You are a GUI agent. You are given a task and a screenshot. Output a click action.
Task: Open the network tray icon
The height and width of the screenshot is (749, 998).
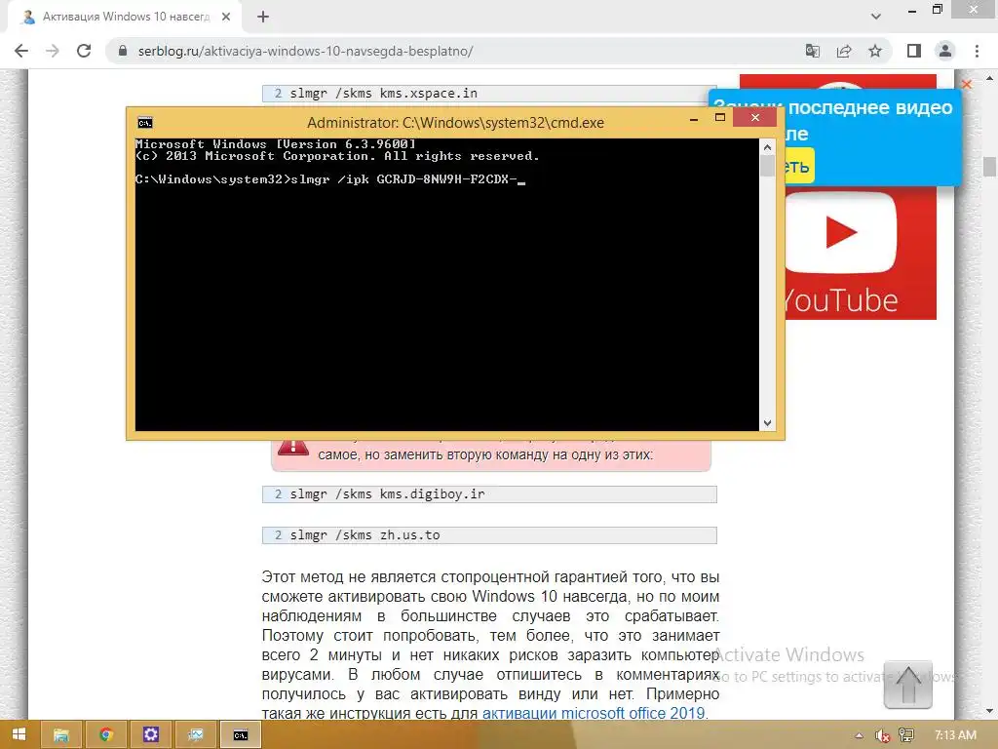click(x=906, y=735)
